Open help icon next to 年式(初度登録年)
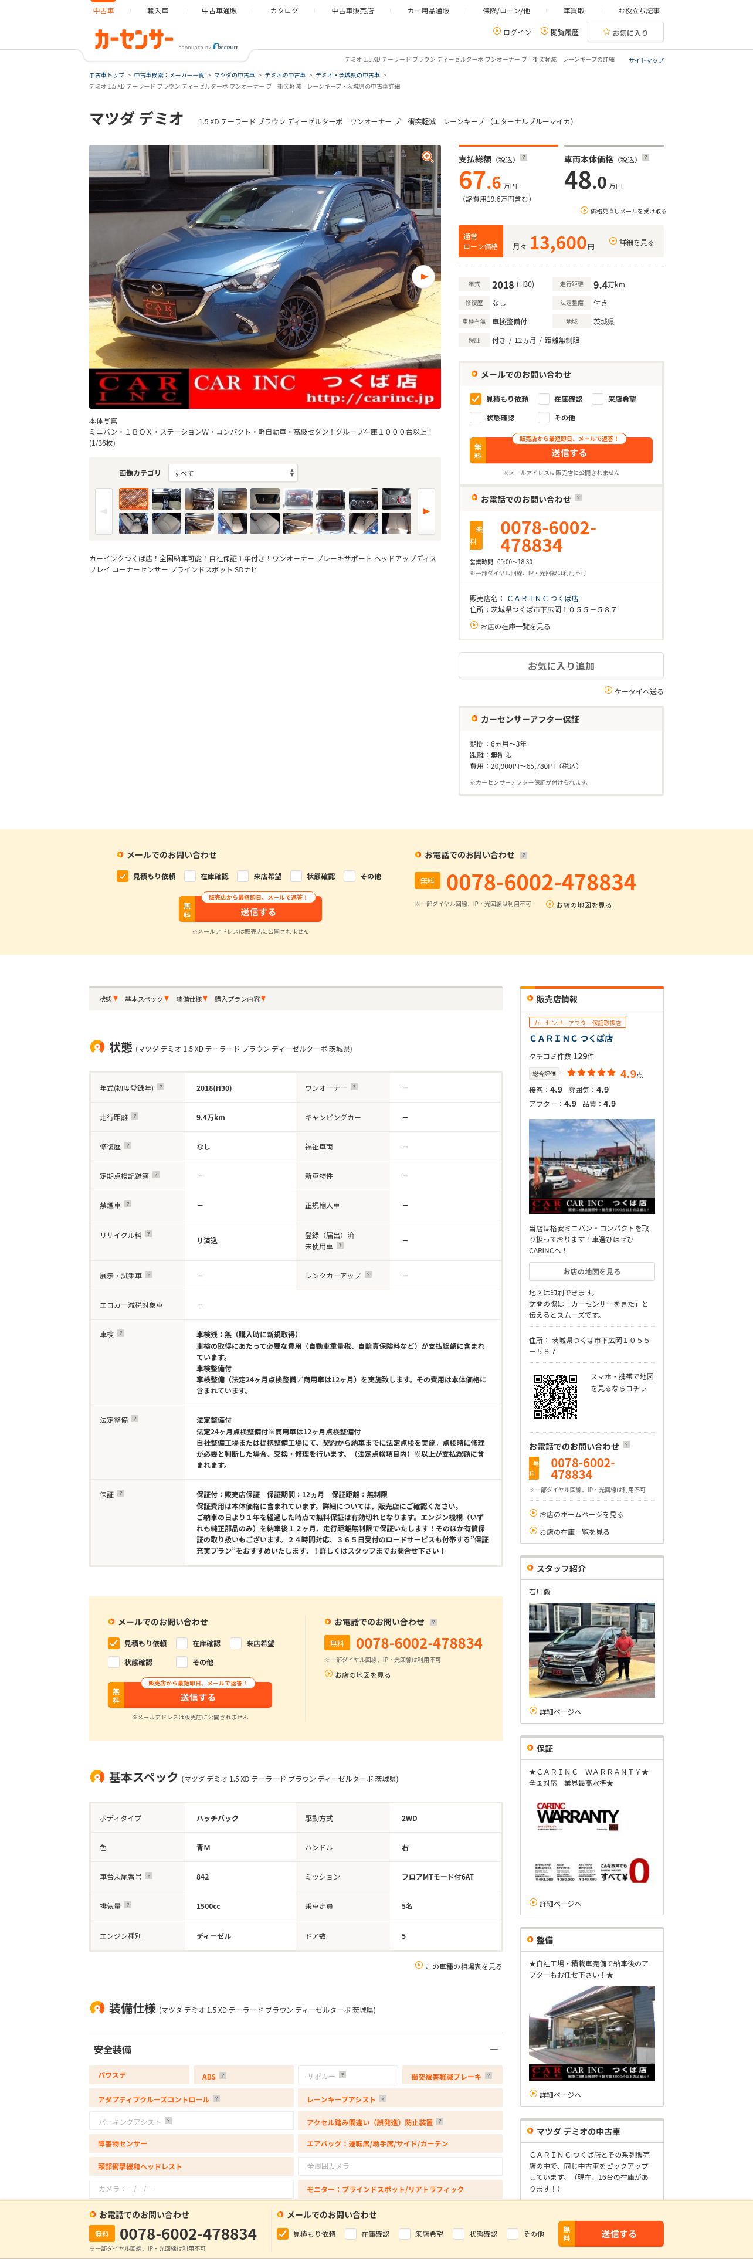 click(161, 1087)
